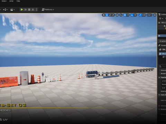Toggle scale snapping icon
This screenshot has height=124, width=166.
[140, 15]
